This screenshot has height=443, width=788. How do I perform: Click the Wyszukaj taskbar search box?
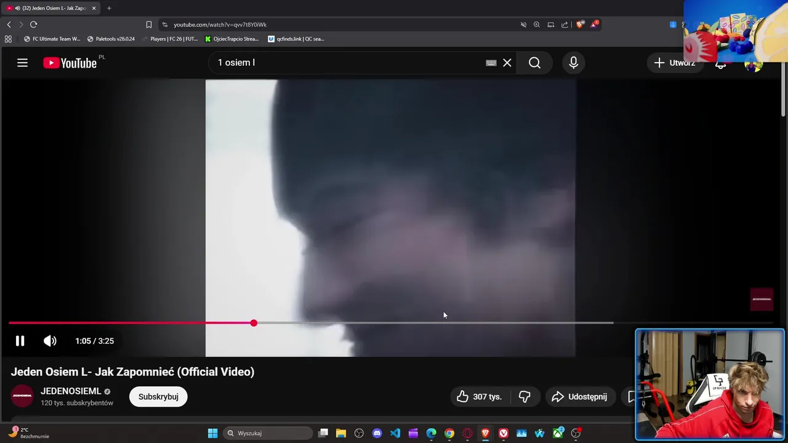click(x=268, y=433)
